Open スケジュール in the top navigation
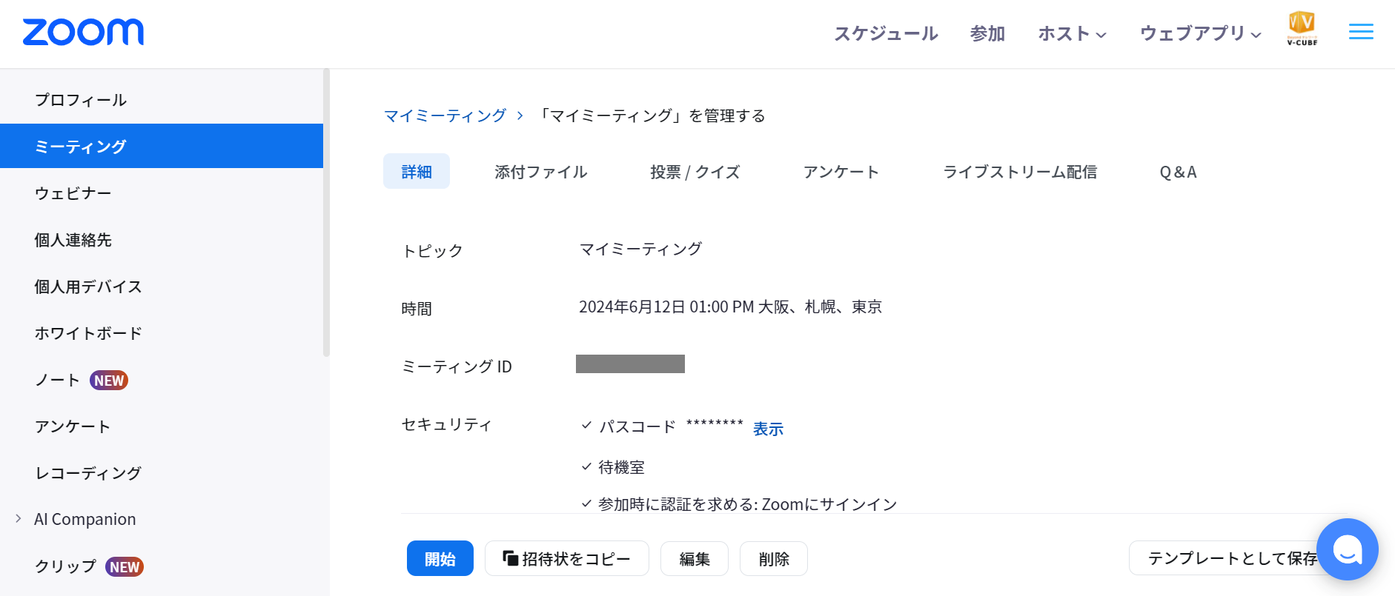This screenshot has width=1395, height=596. pos(886,33)
